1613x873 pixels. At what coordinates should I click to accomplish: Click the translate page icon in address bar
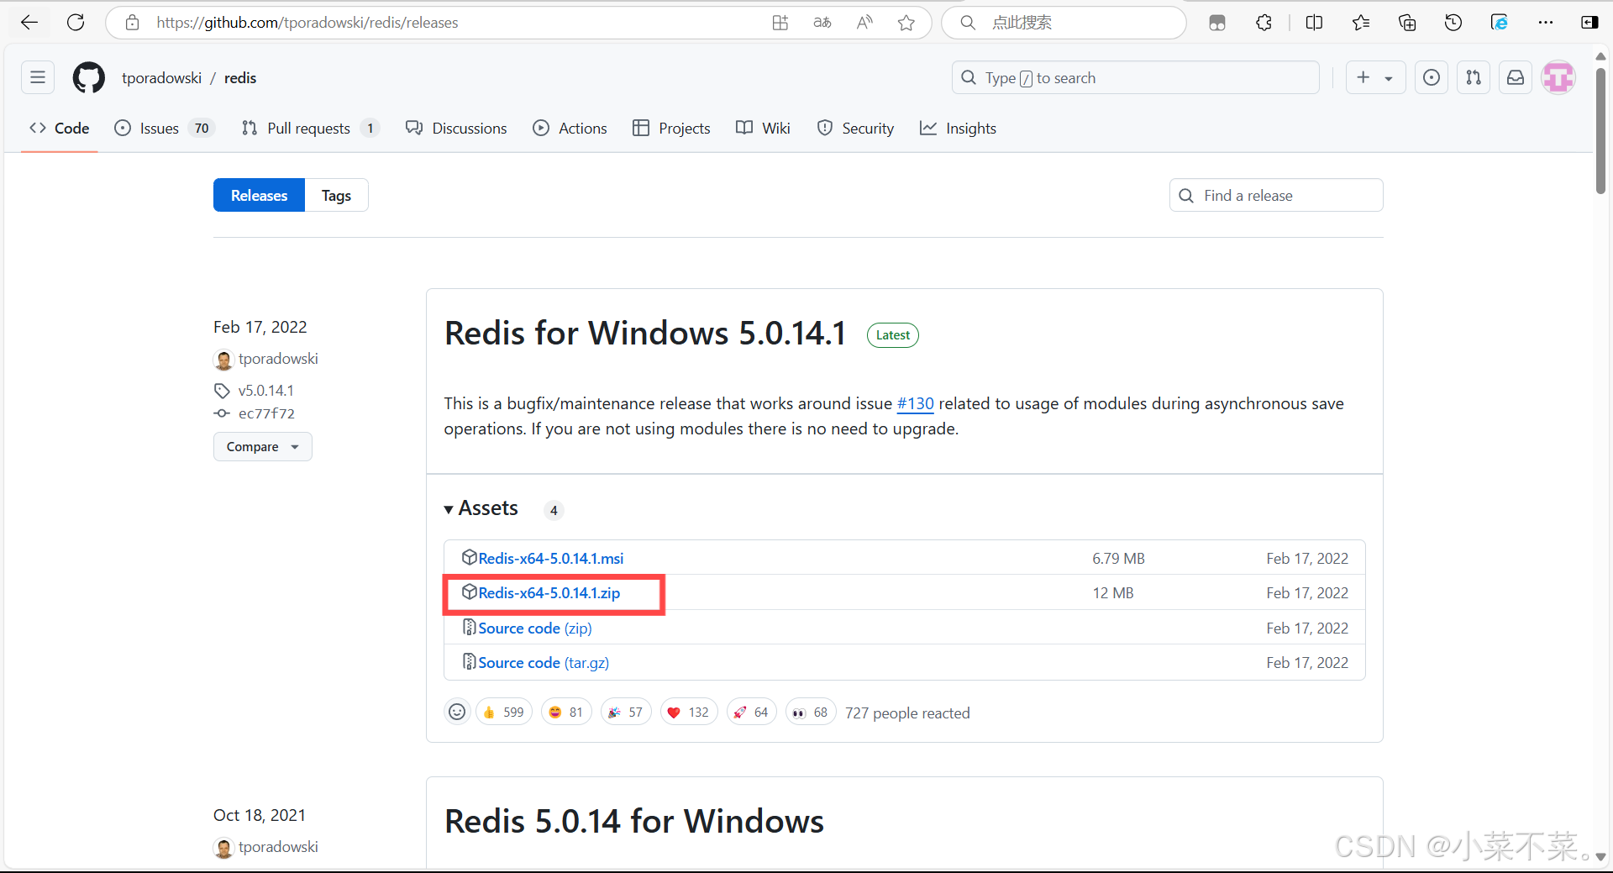point(822,23)
